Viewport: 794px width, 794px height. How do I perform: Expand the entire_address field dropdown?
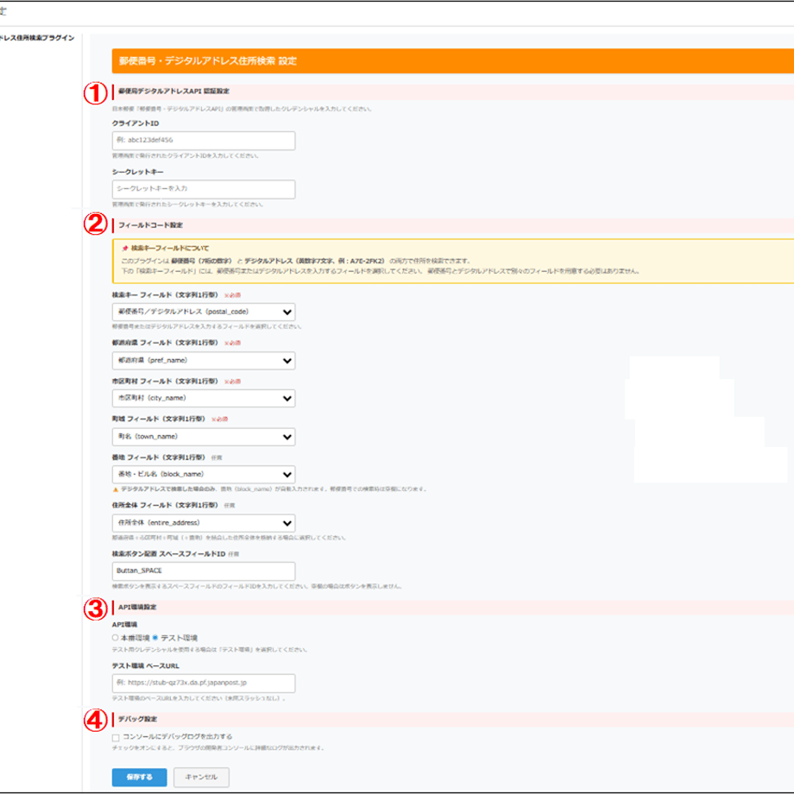pos(204,523)
